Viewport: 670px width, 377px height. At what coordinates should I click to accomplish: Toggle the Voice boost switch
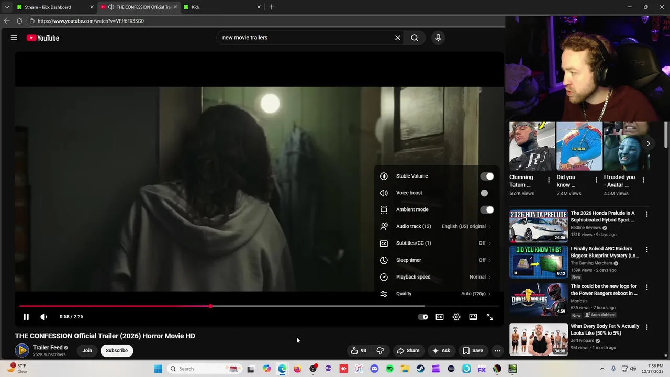pos(487,193)
